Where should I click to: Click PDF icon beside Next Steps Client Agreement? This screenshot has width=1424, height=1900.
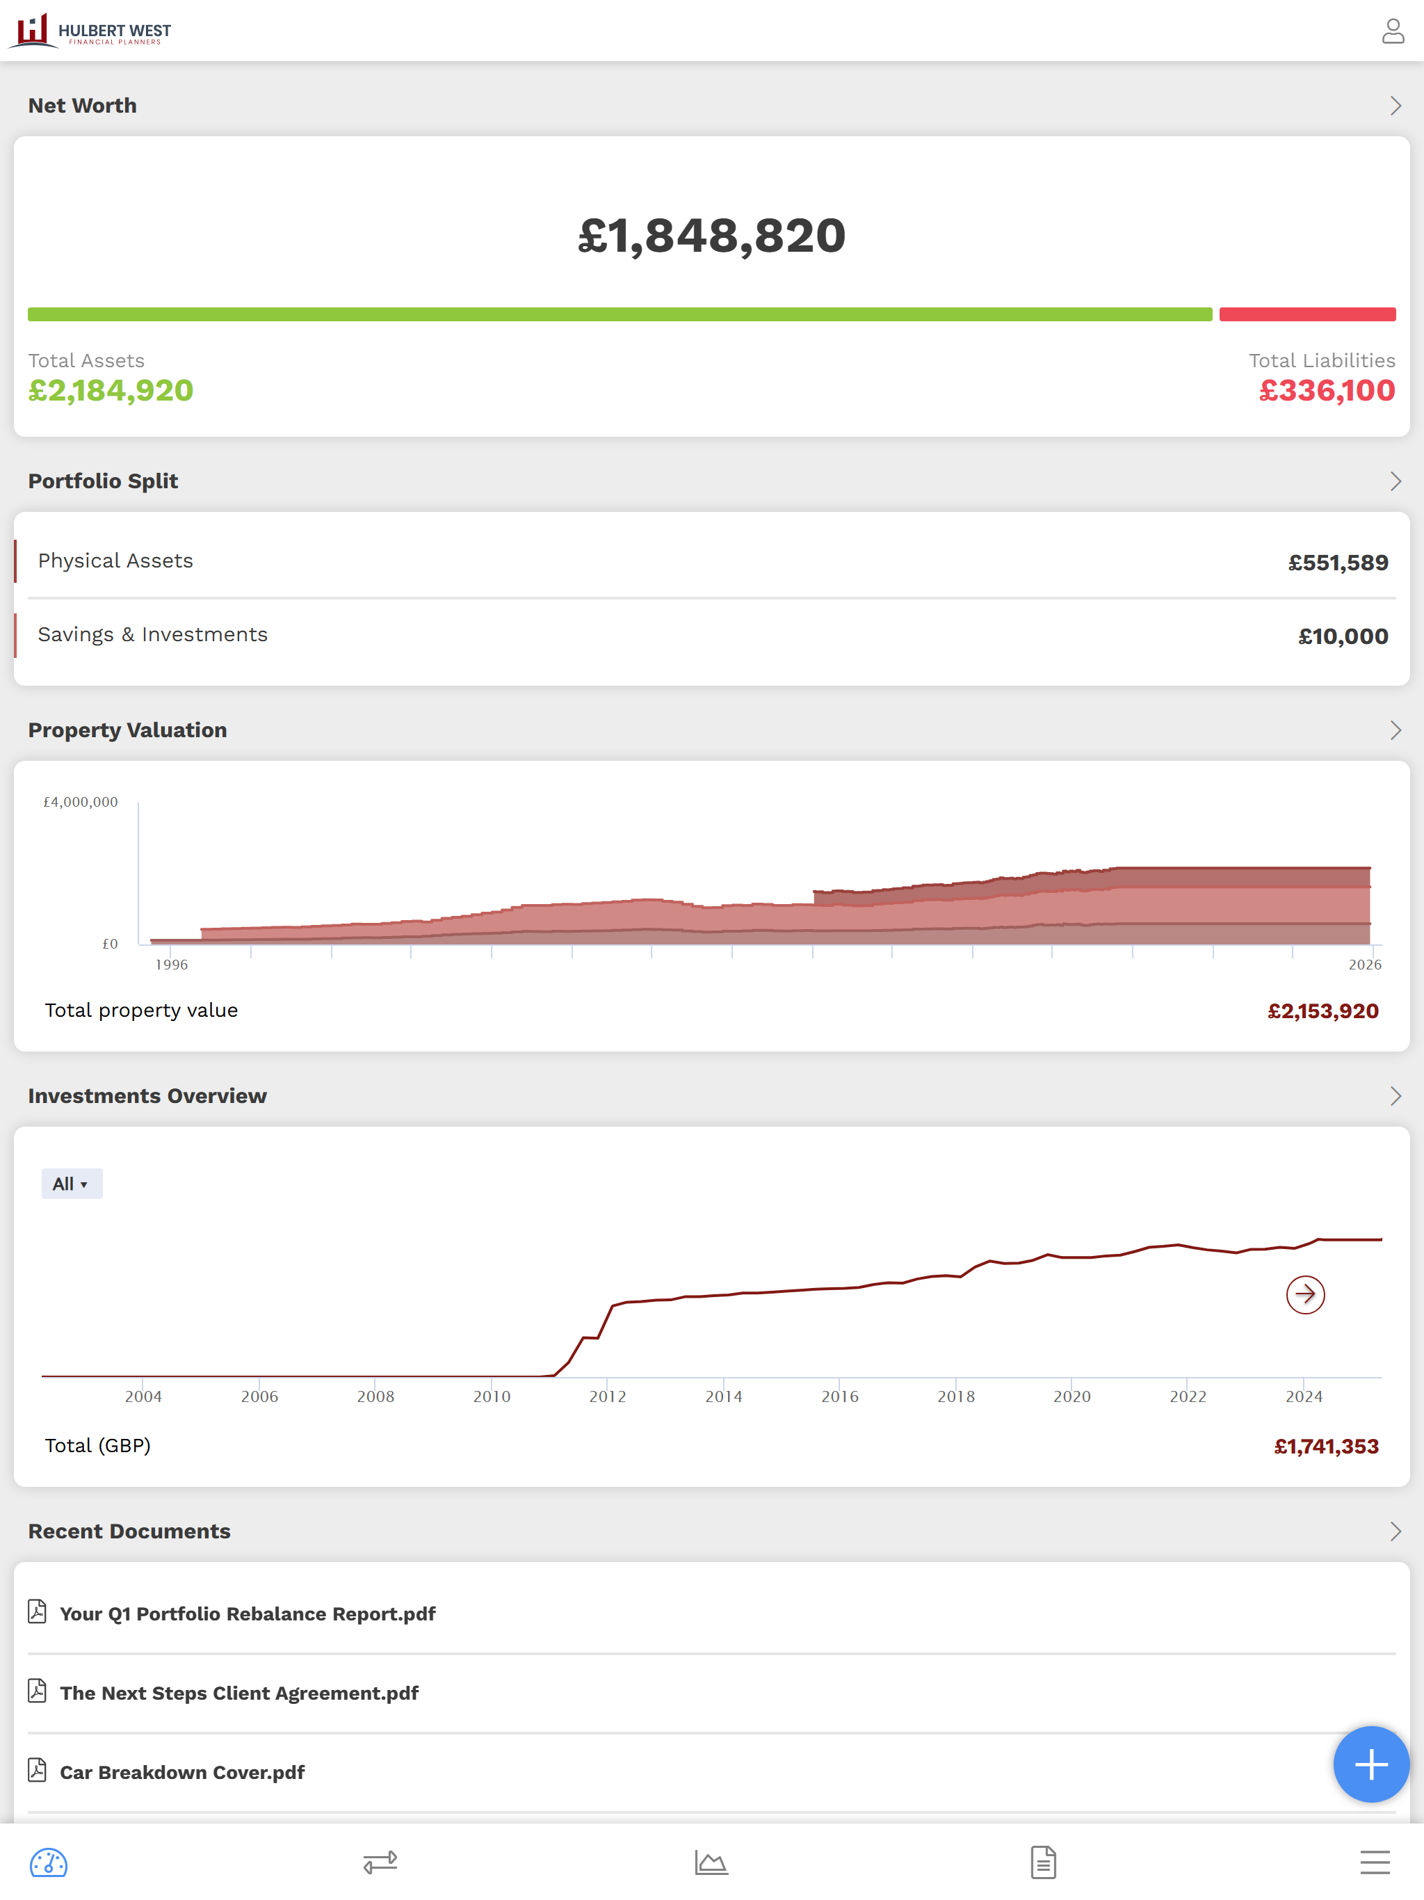coord(37,1691)
